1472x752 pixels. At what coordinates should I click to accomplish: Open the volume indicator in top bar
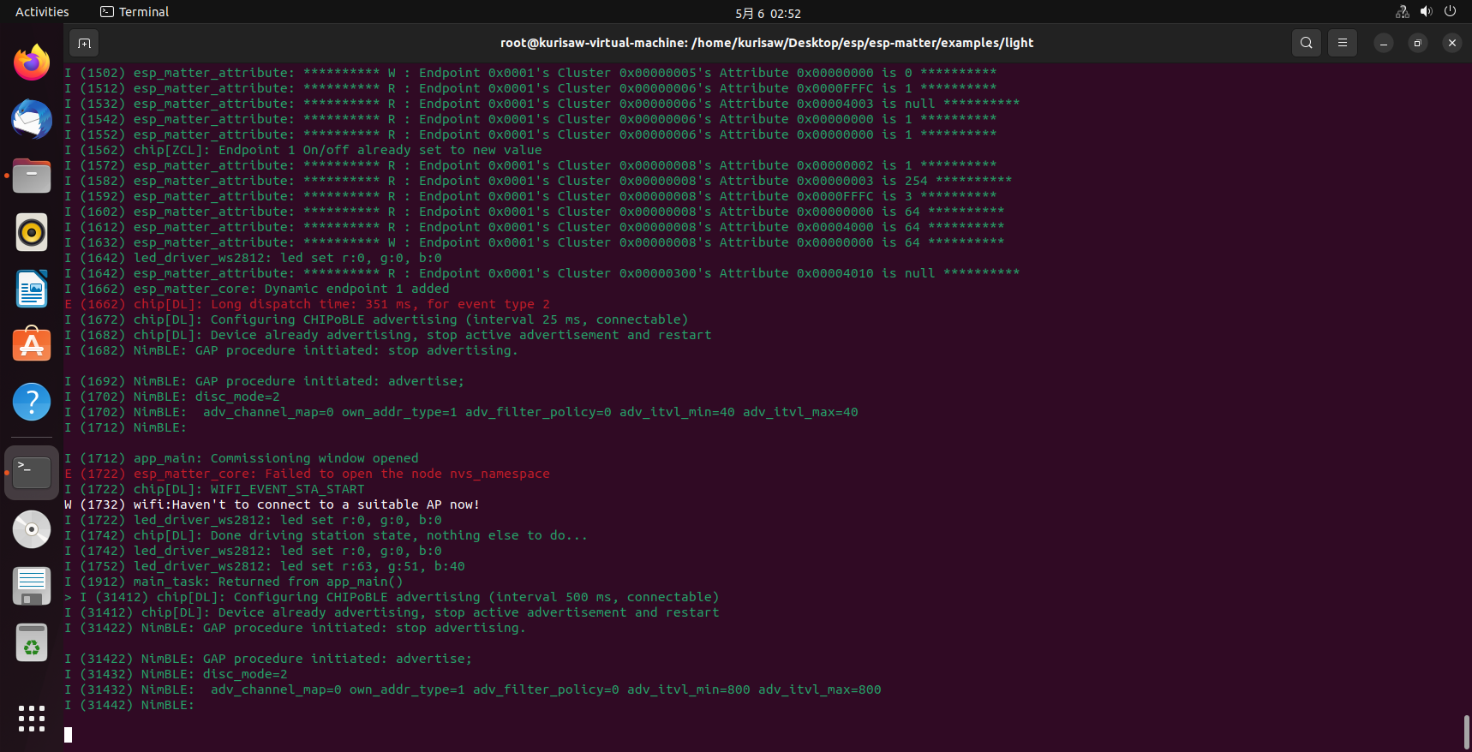tap(1426, 12)
